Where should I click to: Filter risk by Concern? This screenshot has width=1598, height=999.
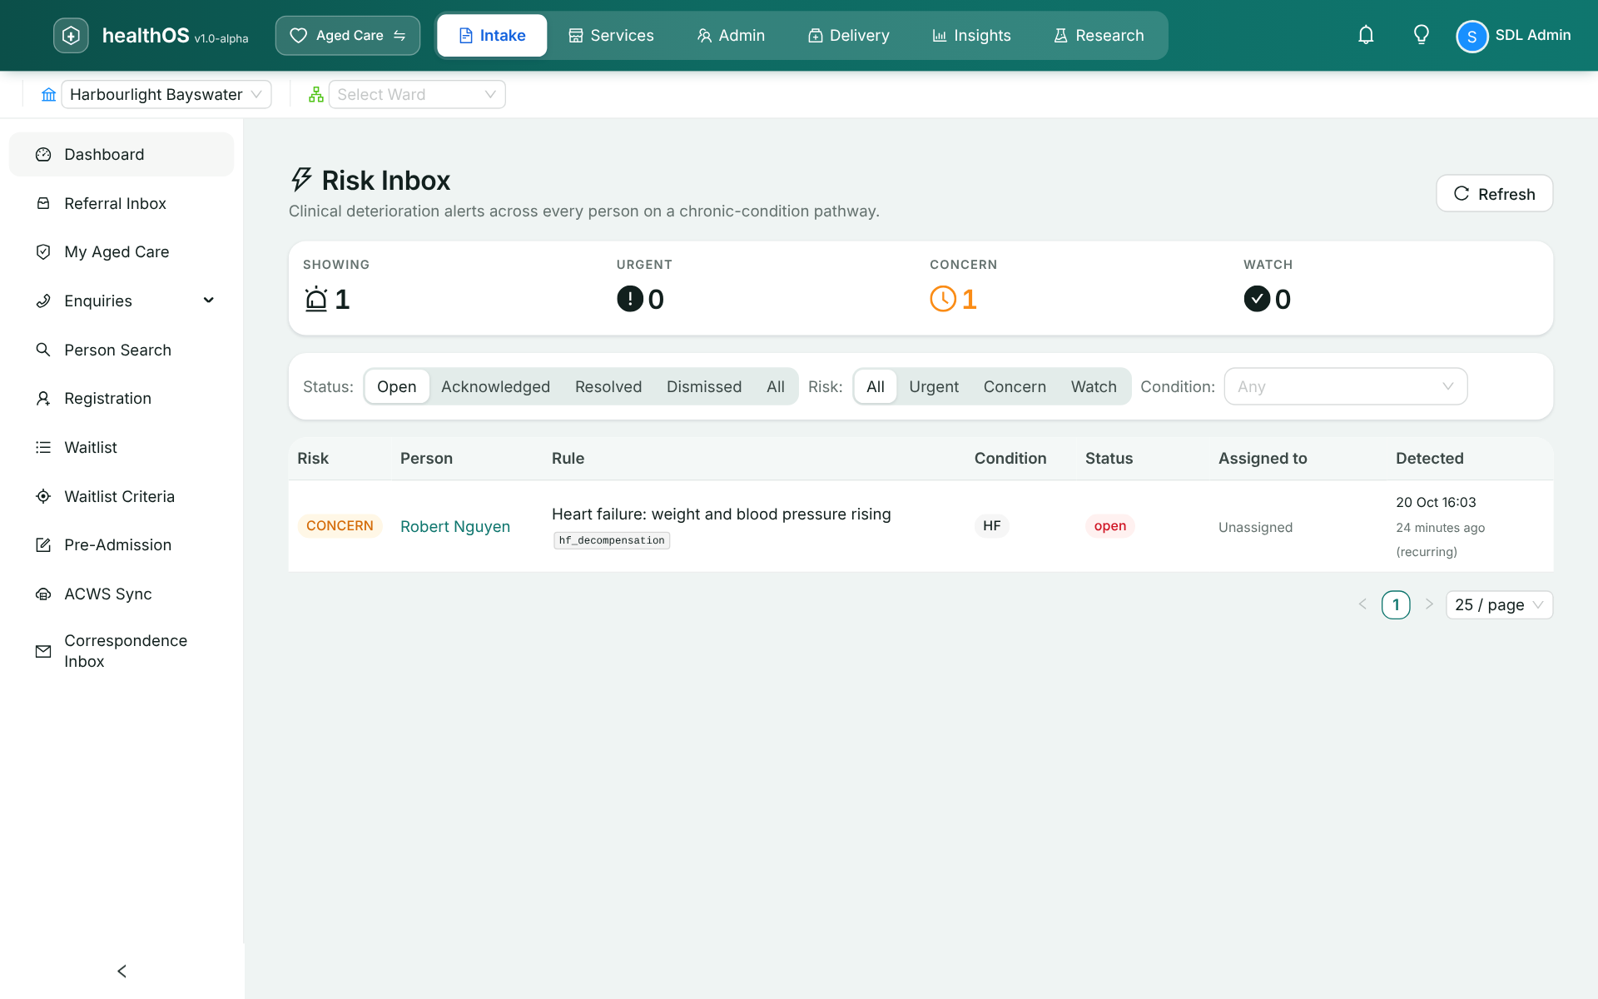(x=1015, y=387)
